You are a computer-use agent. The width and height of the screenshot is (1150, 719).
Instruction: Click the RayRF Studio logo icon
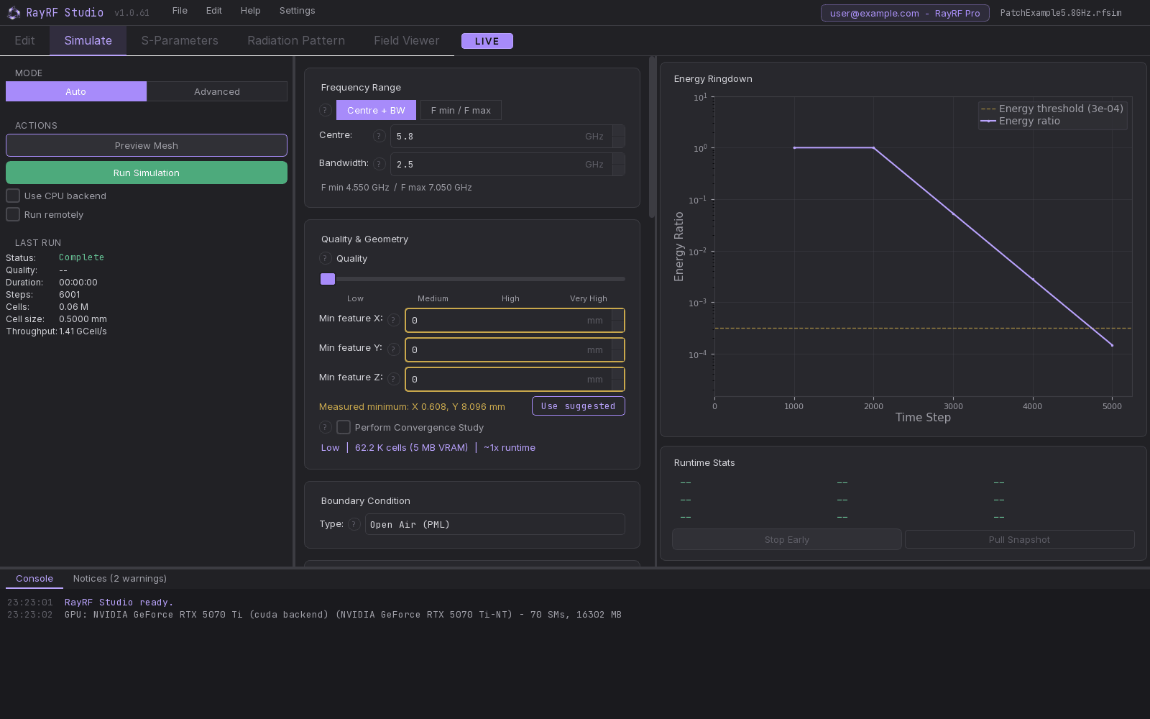point(14,13)
